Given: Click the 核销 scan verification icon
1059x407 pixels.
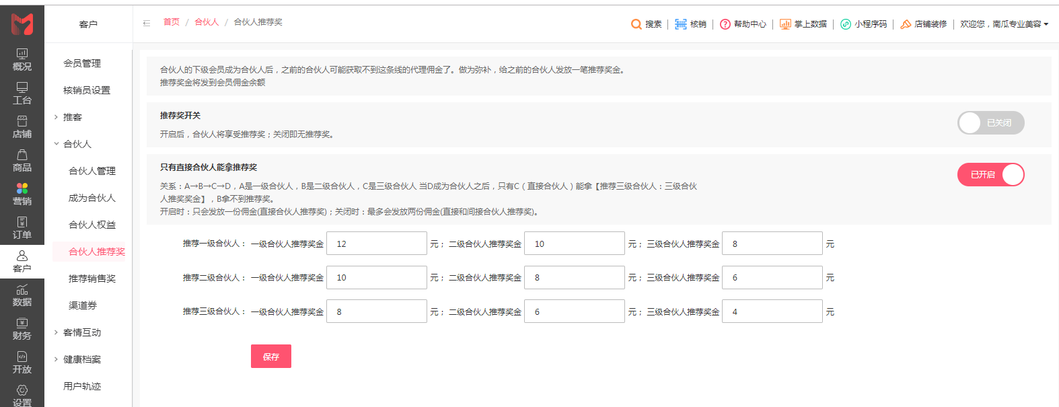Looking at the screenshot, I should coord(681,24).
